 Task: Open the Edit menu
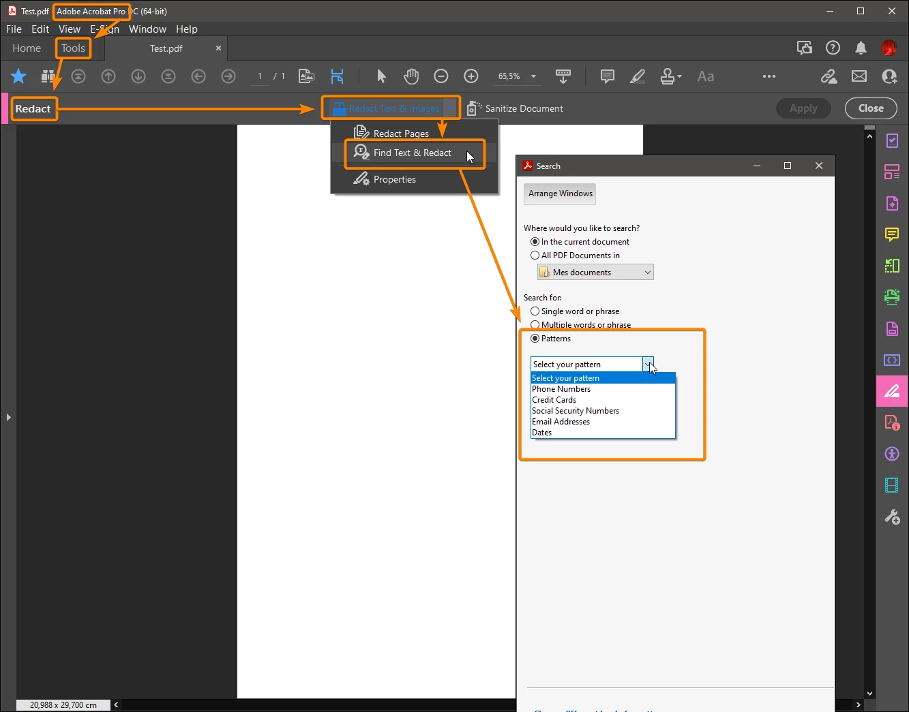coord(40,29)
